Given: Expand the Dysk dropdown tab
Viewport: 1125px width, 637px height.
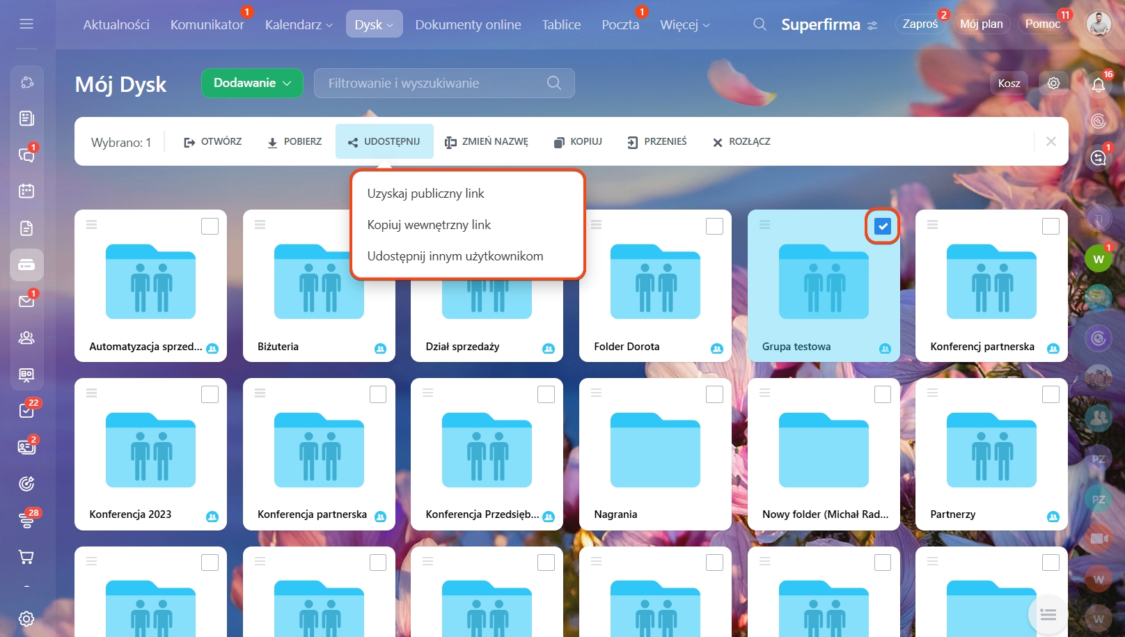Looking at the screenshot, I should (375, 24).
